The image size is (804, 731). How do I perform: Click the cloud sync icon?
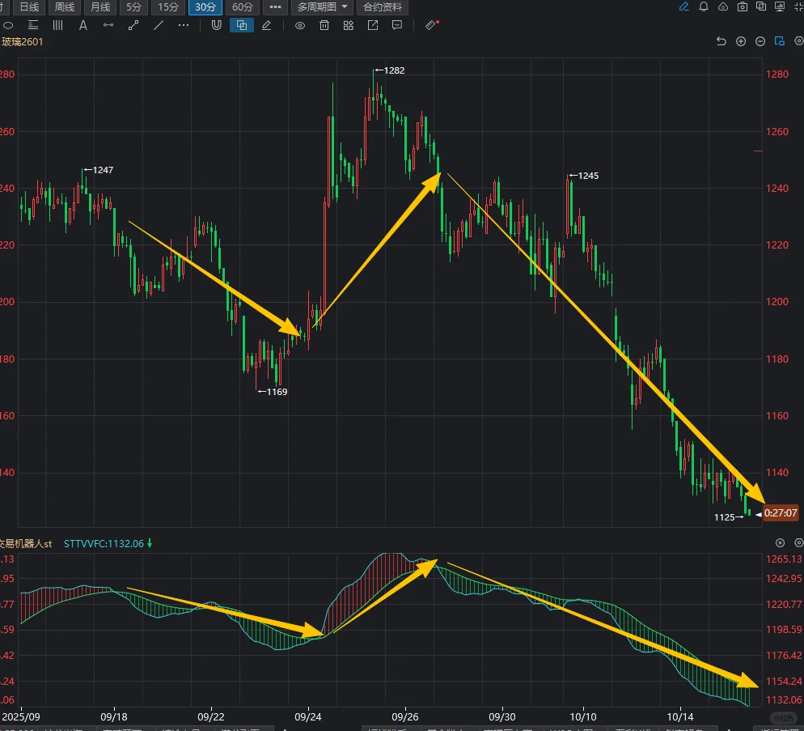(x=723, y=6)
